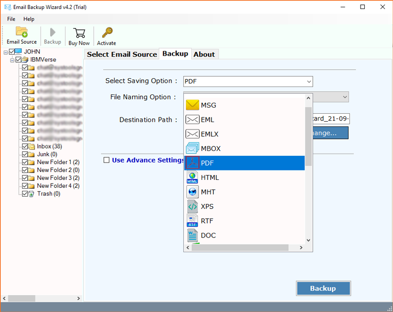Click IBMVerse folder icon in tree
This screenshot has height=312, width=393.
25,60
